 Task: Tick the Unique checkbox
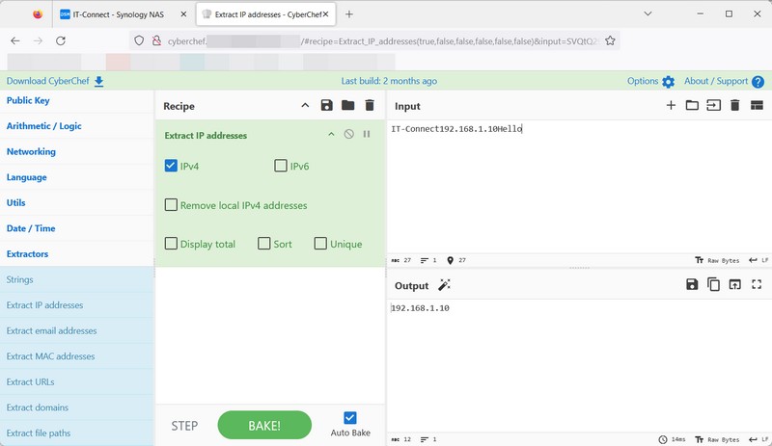pos(320,244)
